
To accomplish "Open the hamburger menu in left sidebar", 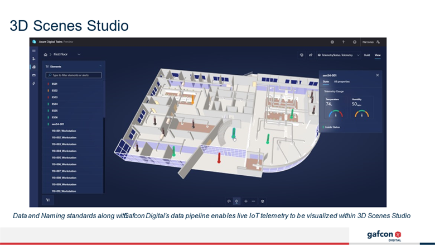I will [x=34, y=51].
